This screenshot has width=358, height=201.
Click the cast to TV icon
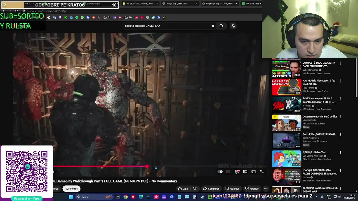point(253,172)
